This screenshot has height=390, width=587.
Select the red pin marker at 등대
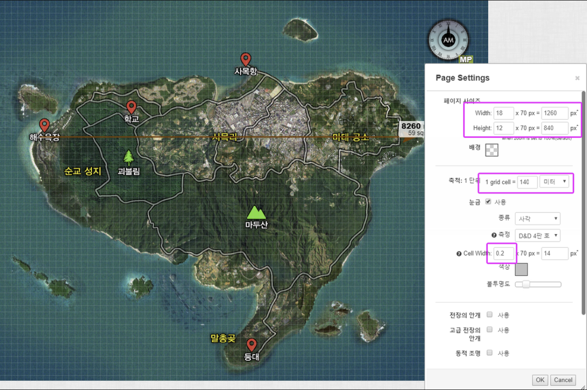(251, 345)
